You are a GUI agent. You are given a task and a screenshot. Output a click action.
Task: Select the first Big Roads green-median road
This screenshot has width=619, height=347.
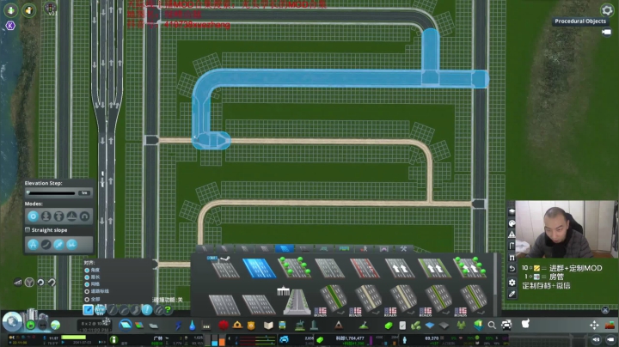tap(331, 301)
